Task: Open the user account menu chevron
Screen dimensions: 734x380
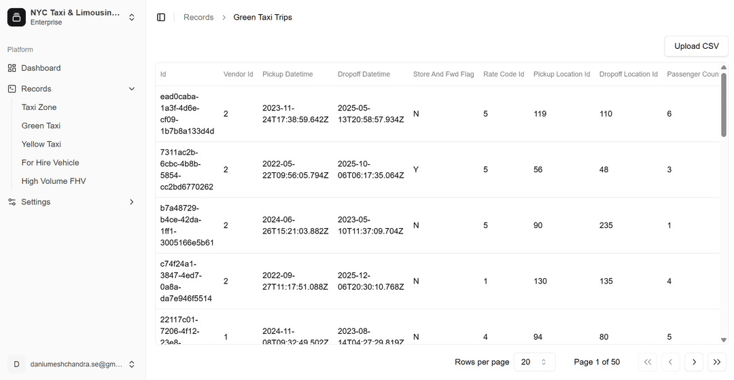Action: coord(132,364)
